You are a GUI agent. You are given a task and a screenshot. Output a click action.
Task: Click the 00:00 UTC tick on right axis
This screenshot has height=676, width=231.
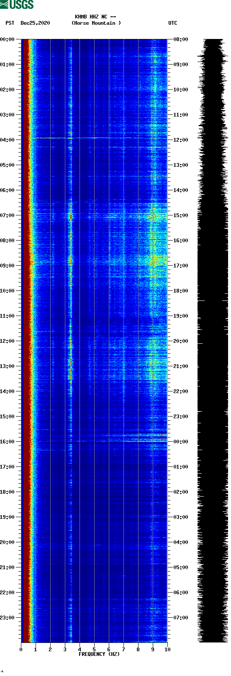[x=180, y=442]
